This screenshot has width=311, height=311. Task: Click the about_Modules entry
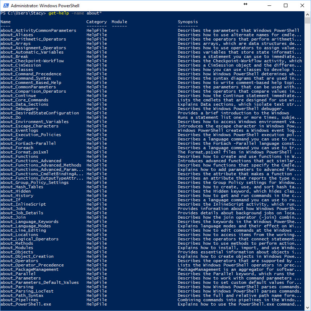17,248
